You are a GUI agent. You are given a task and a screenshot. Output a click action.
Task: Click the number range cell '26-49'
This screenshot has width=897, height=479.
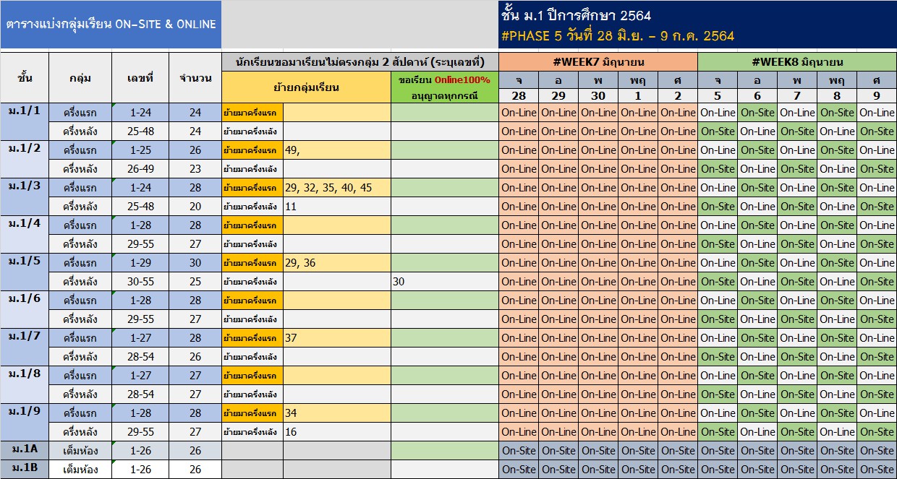[140, 169]
